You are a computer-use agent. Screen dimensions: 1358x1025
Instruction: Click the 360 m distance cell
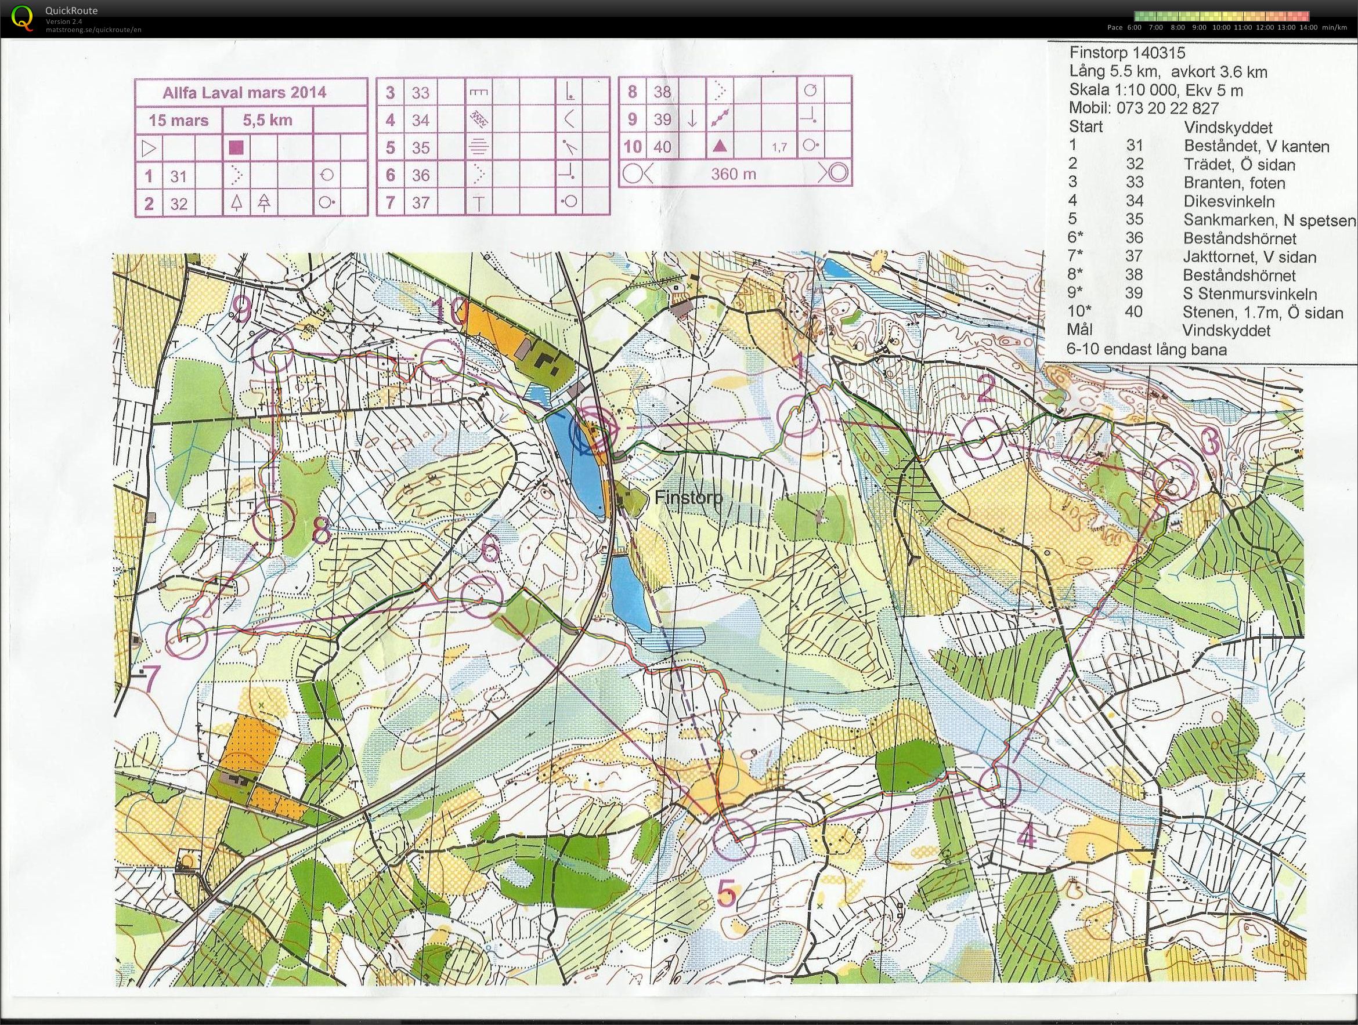click(734, 173)
